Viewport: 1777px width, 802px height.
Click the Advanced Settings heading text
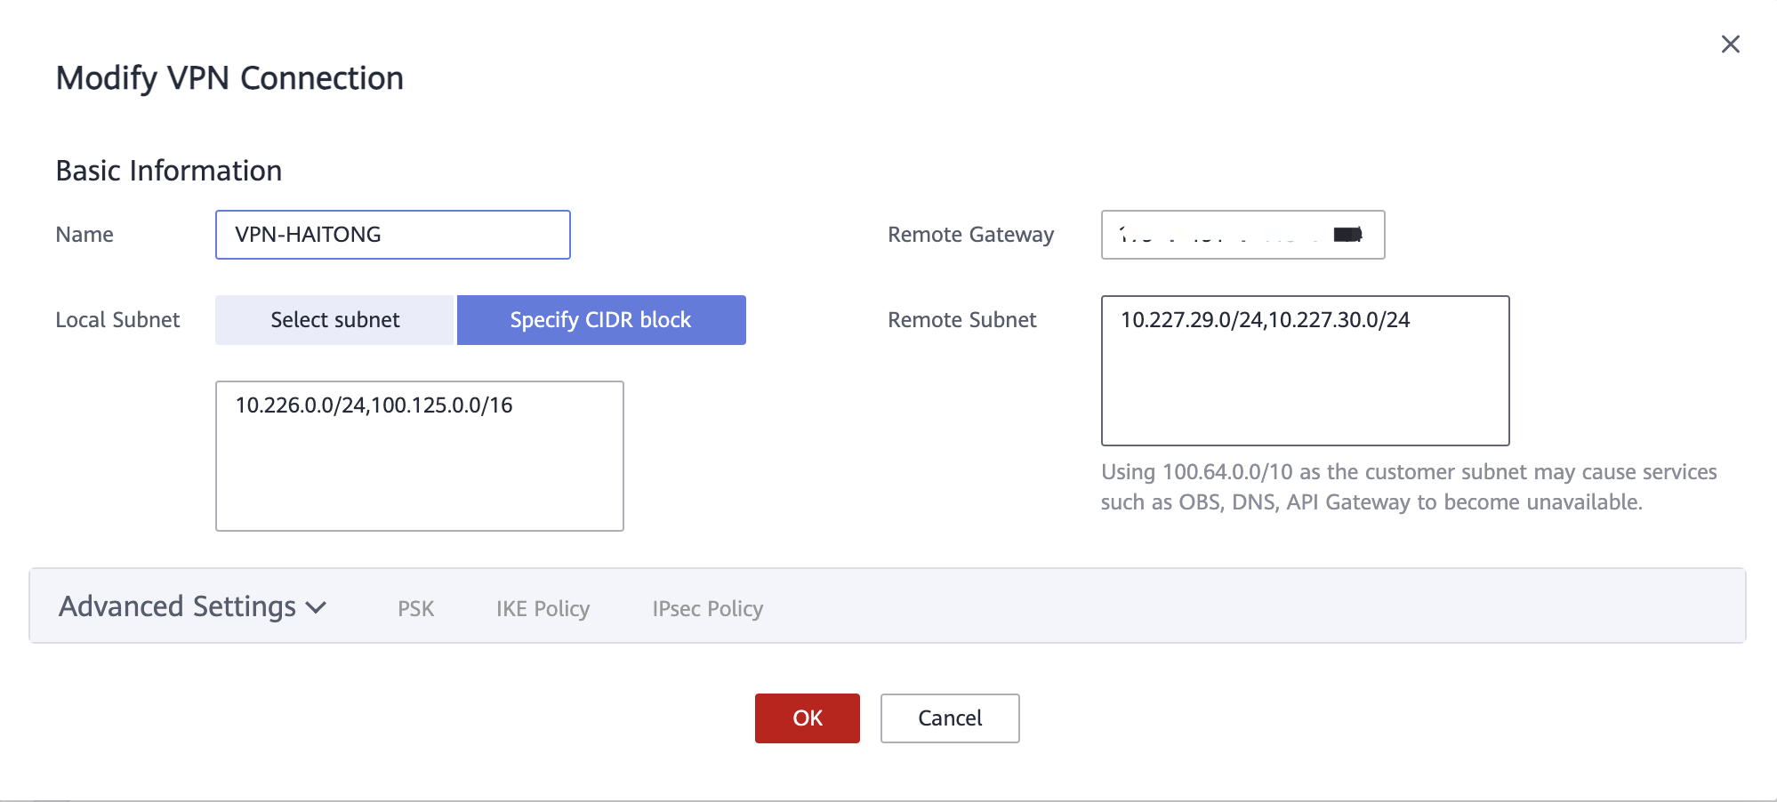(177, 606)
